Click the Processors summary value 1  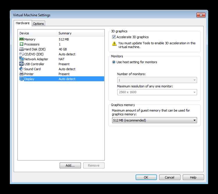[x=60, y=44]
